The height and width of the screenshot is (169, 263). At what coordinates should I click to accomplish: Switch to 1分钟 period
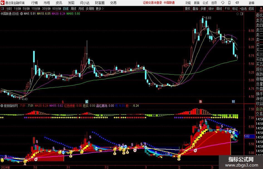point(17,9)
